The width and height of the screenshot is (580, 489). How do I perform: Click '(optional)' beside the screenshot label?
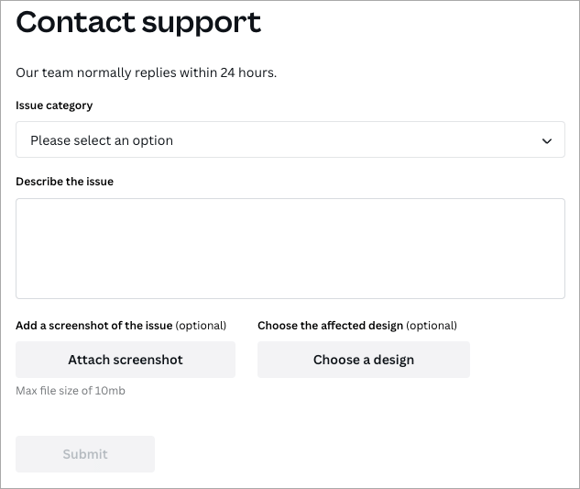[x=201, y=326]
